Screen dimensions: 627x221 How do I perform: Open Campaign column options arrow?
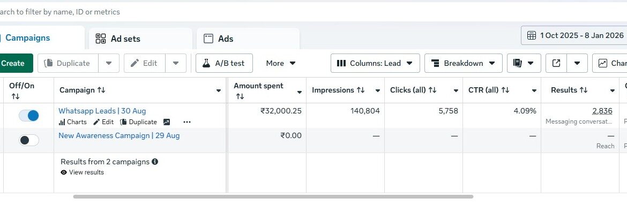click(x=218, y=91)
